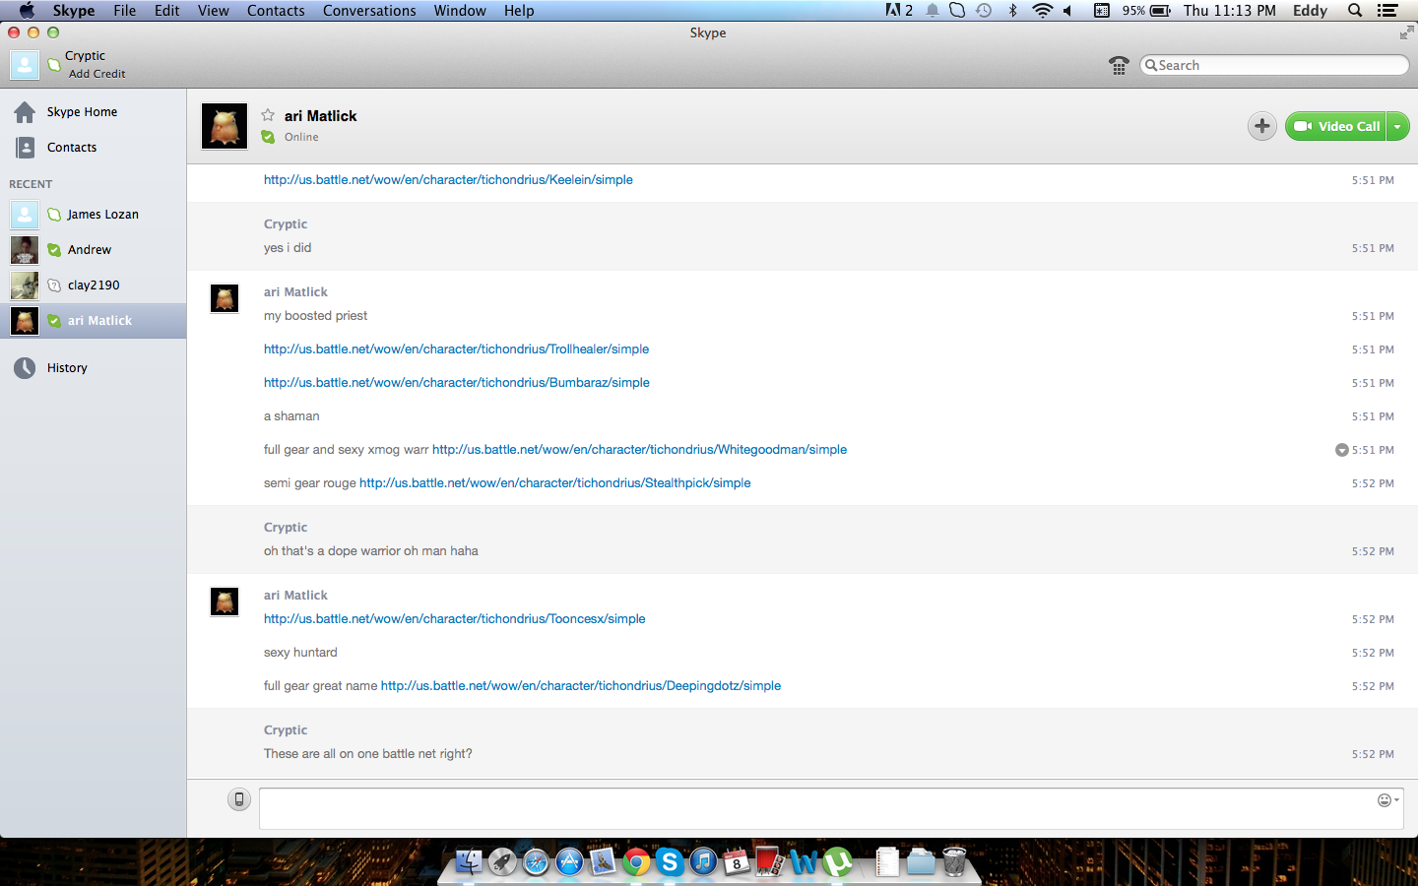The image size is (1418, 886).
Task: Open the Conversations menu
Action: coord(369,11)
